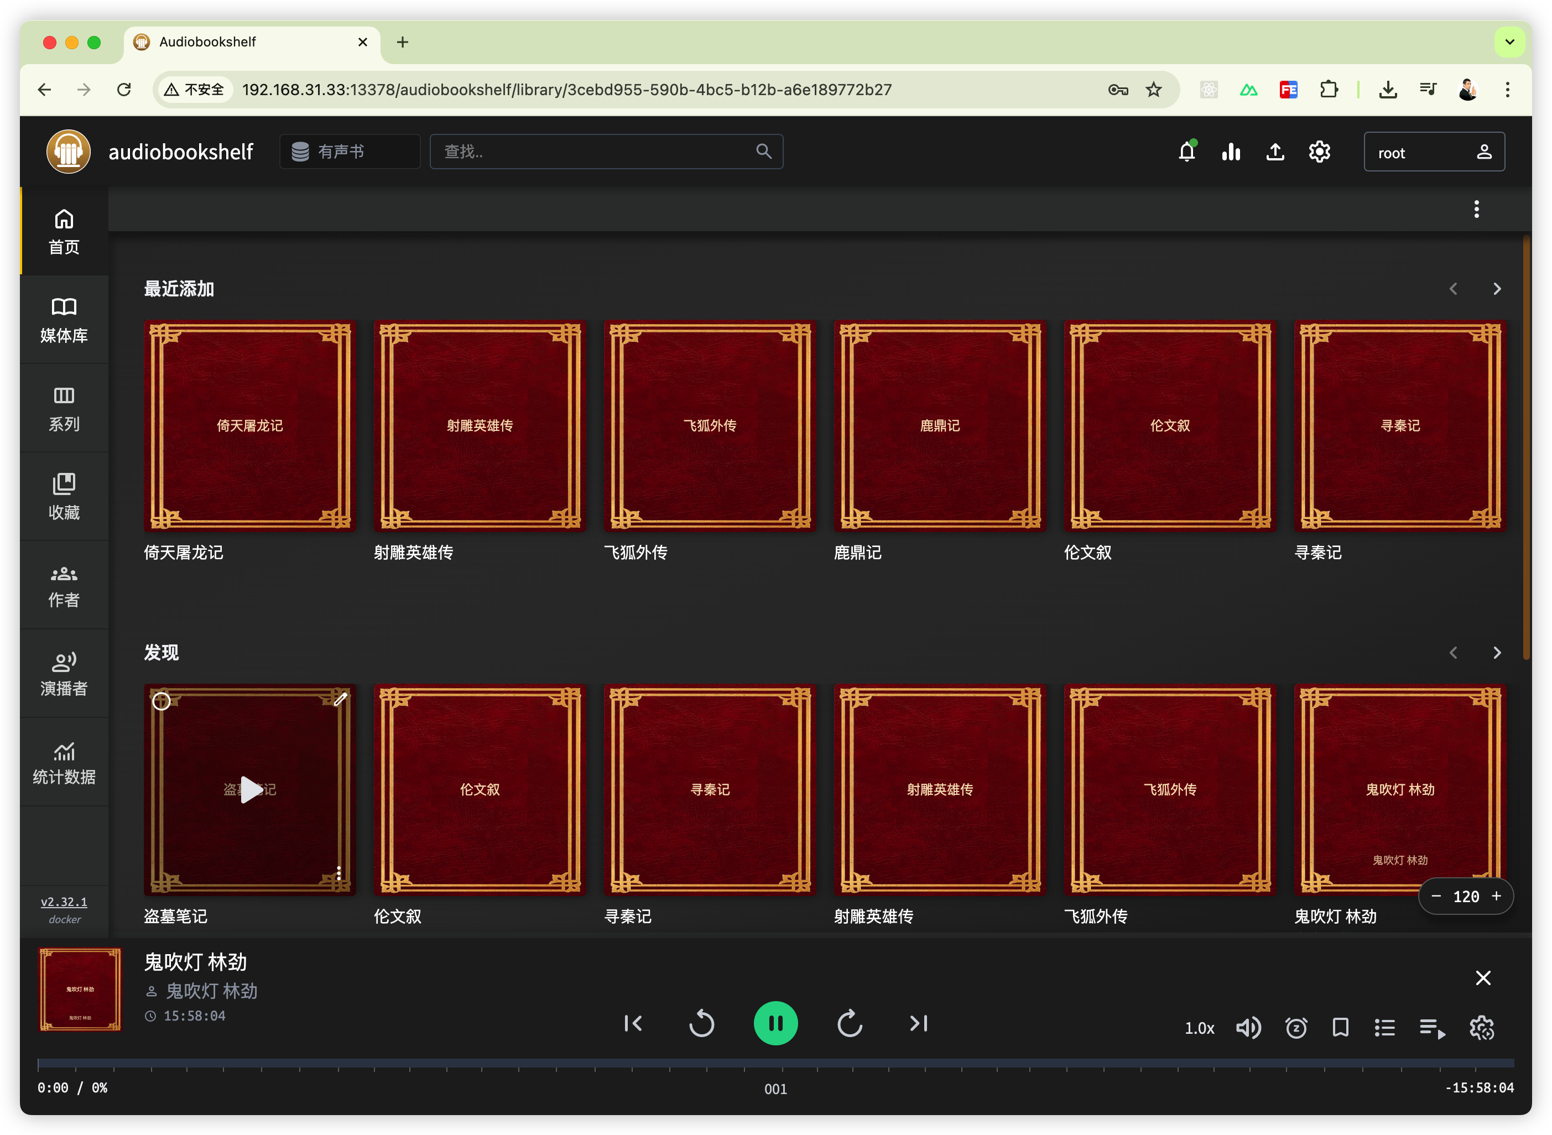Open the chapters list icon in the player

(1384, 1028)
